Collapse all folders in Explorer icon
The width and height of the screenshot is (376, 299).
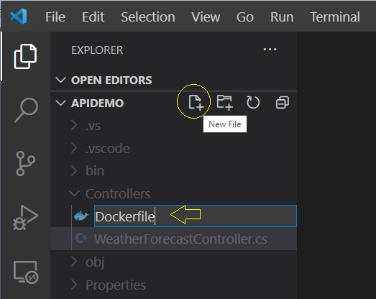(283, 103)
